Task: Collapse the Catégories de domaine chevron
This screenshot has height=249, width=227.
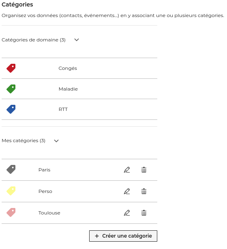Action: click(77, 40)
